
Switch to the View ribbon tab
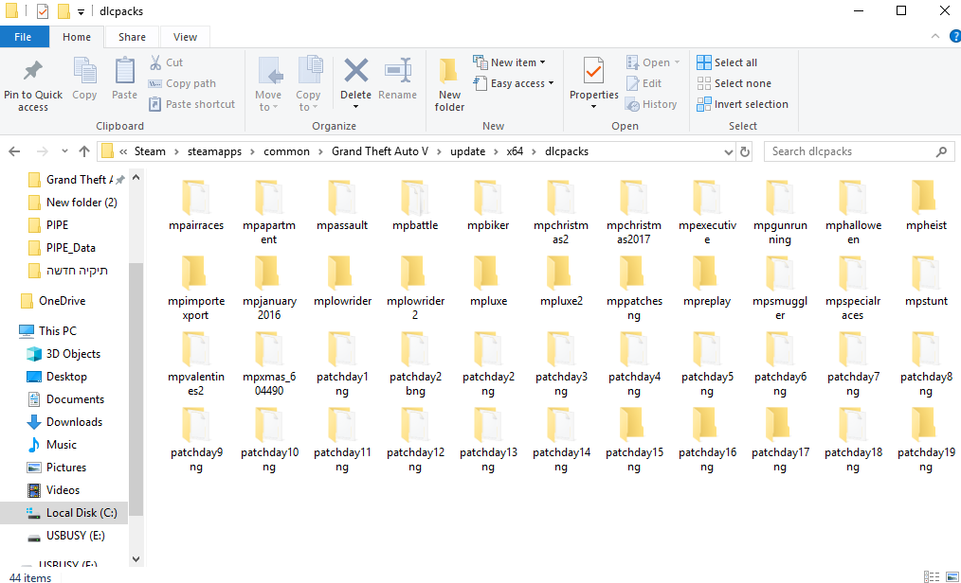(185, 37)
